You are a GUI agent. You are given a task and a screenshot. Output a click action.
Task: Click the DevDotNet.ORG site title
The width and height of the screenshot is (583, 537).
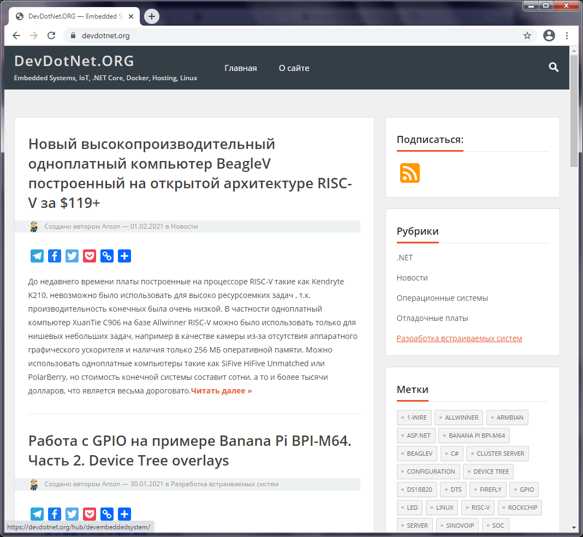tap(74, 61)
